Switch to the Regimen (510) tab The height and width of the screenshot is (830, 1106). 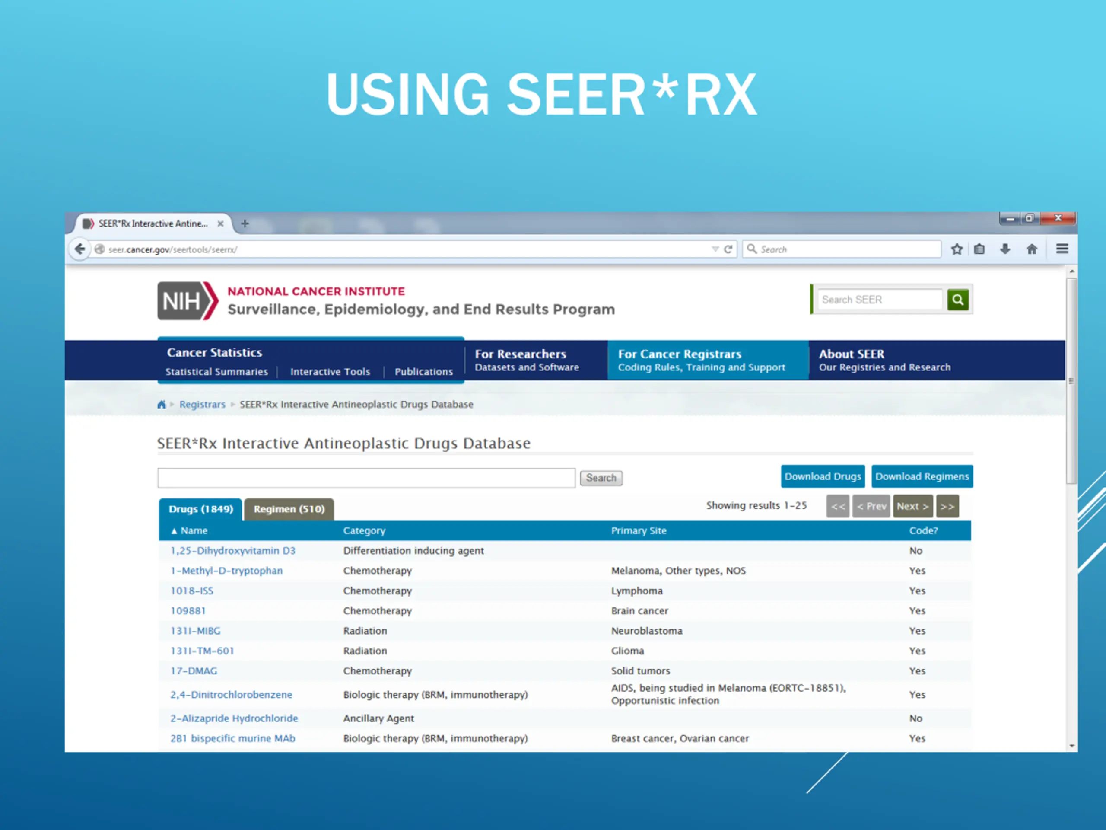click(289, 509)
